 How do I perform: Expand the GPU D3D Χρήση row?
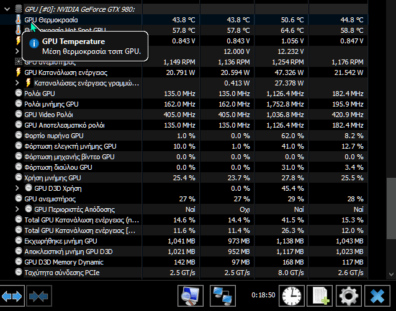(x=17, y=188)
